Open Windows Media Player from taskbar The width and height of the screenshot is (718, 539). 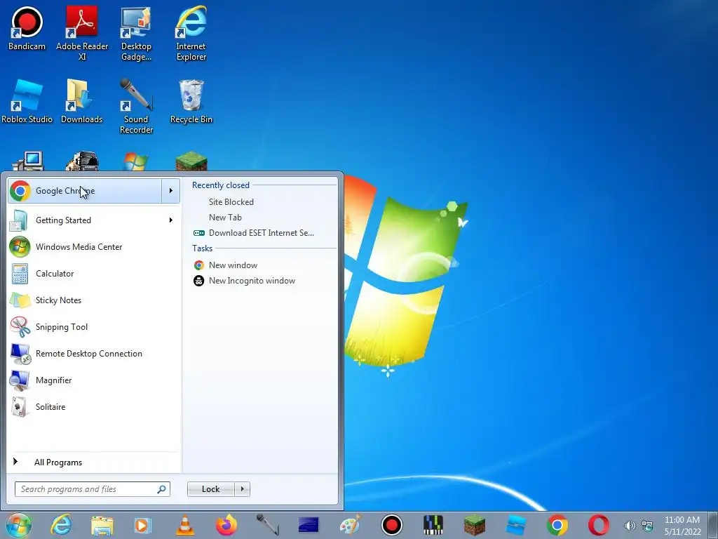[x=142, y=525]
